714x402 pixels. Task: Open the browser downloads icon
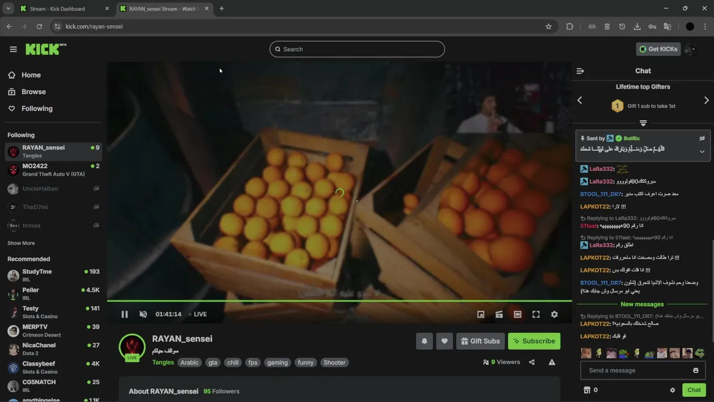(637, 26)
